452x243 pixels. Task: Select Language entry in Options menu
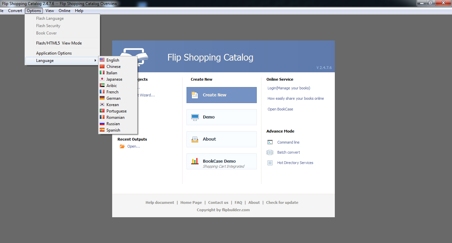click(62, 61)
